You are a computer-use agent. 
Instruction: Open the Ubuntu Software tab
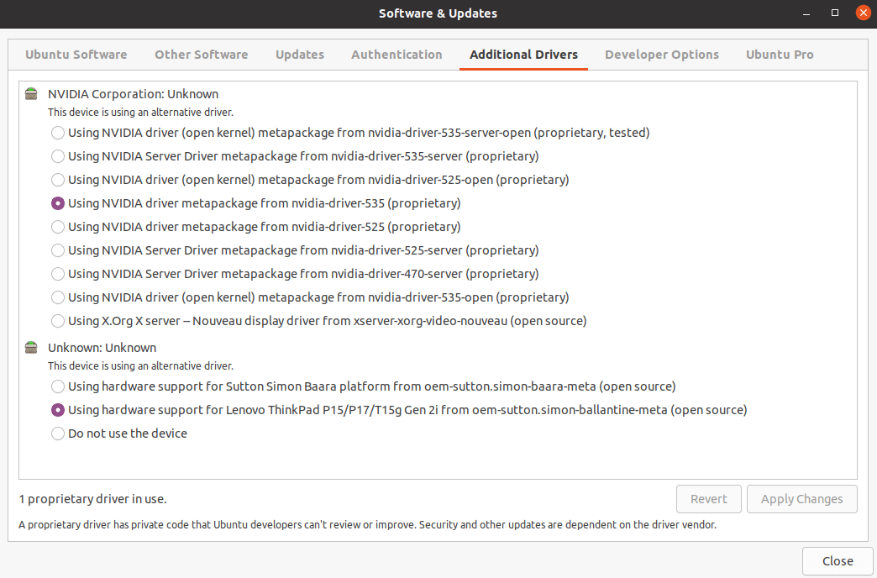tap(76, 55)
